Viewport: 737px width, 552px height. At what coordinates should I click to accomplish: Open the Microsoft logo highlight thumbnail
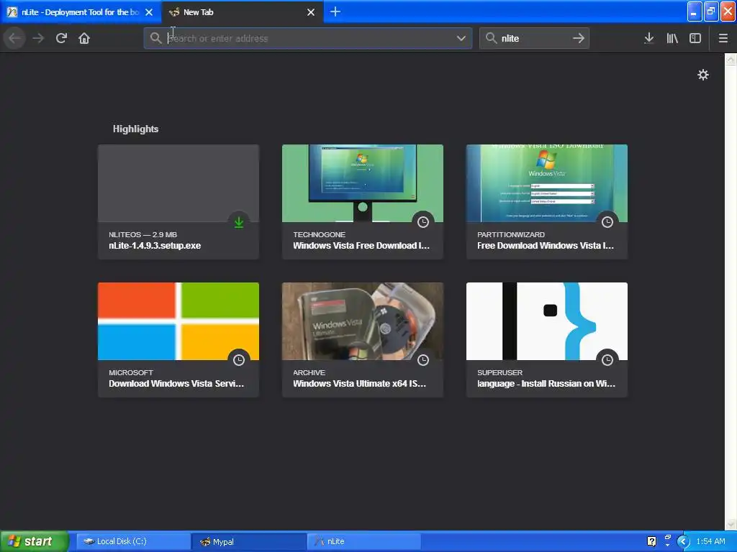coord(178,321)
